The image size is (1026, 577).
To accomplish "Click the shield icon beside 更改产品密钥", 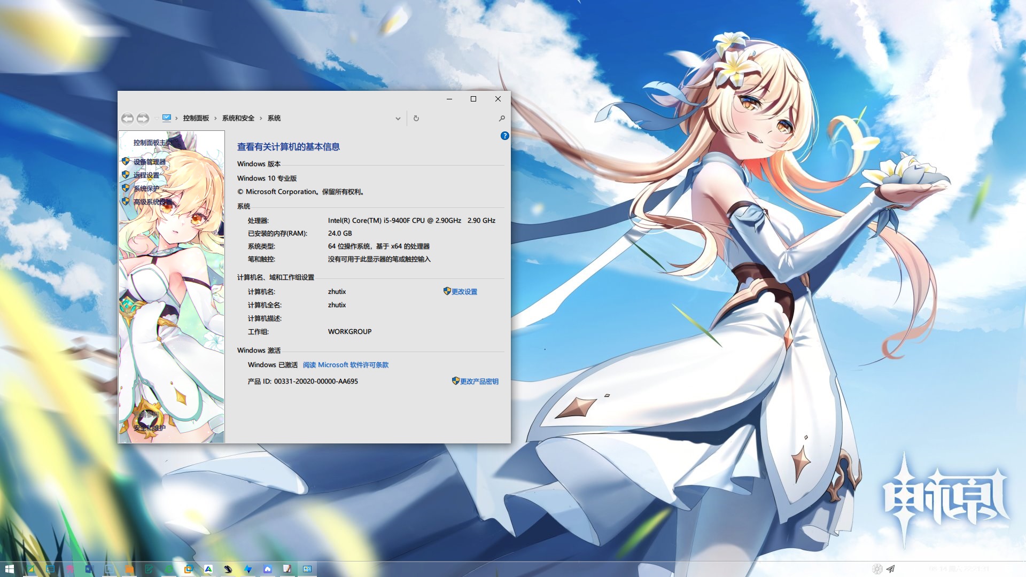I will (x=455, y=381).
